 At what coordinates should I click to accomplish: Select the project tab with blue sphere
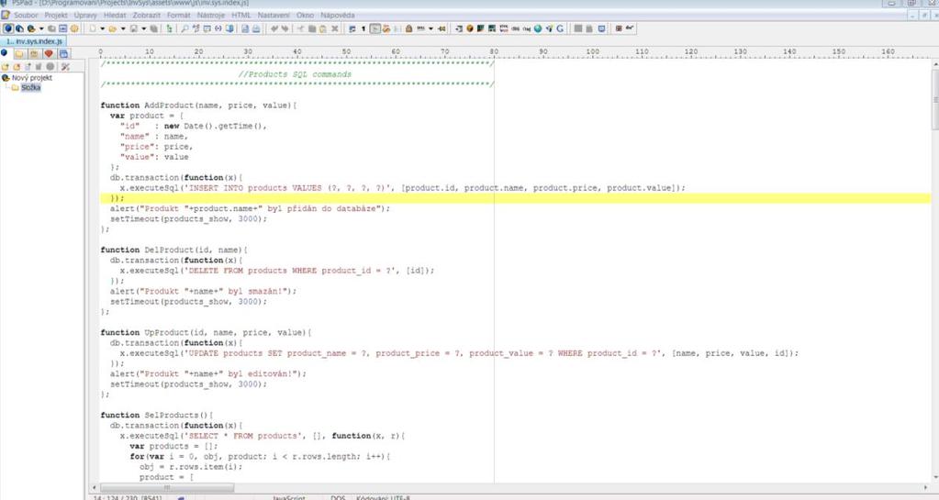tap(4, 52)
